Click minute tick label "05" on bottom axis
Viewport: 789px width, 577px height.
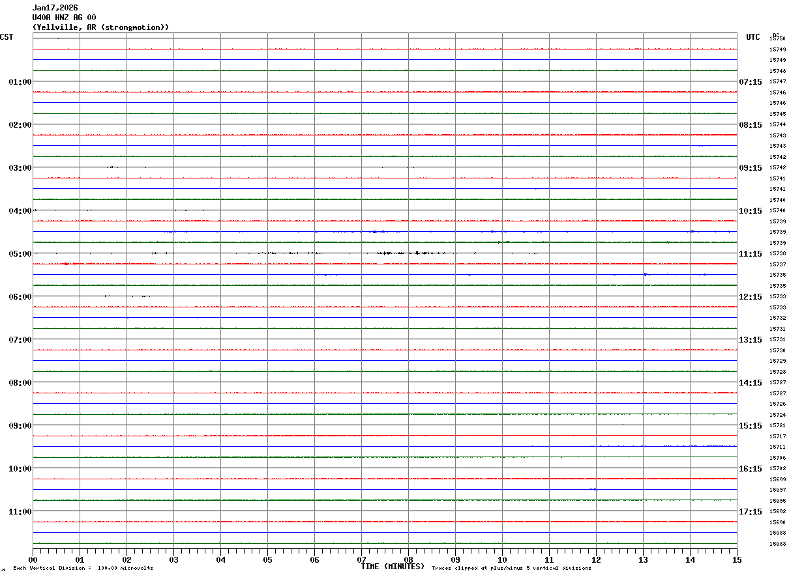point(268,559)
